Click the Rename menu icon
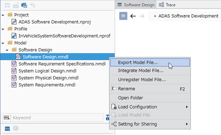The height and width of the screenshot is (135, 221). (114, 88)
